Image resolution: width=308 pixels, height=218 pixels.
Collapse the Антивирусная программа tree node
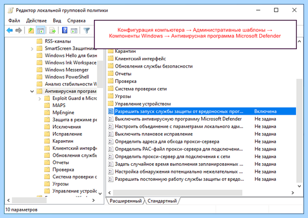point(32,91)
